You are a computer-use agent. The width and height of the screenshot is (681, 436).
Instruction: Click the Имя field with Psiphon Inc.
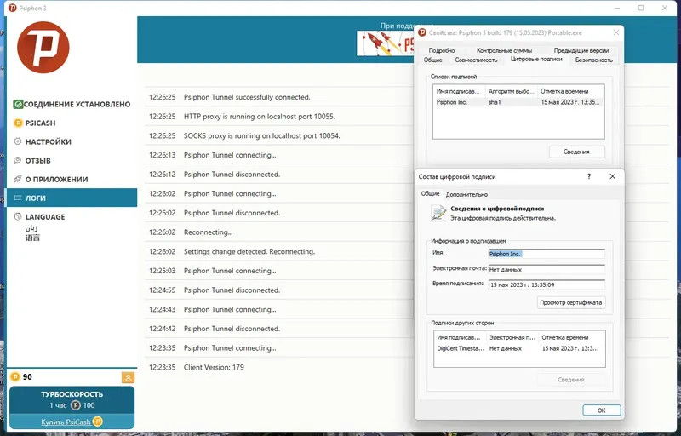(x=547, y=254)
